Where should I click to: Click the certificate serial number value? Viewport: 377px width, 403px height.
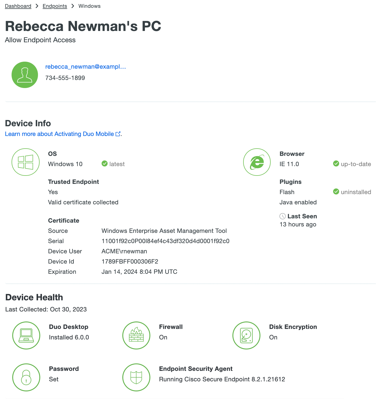click(165, 241)
